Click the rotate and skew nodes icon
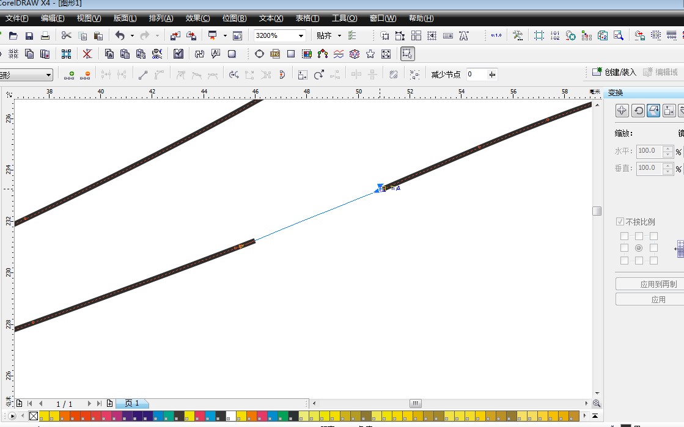The image size is (684, 427). click(x=319, y=75)
